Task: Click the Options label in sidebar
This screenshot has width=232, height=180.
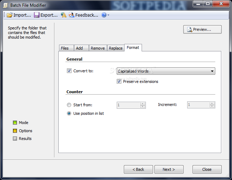Action: 26,131
